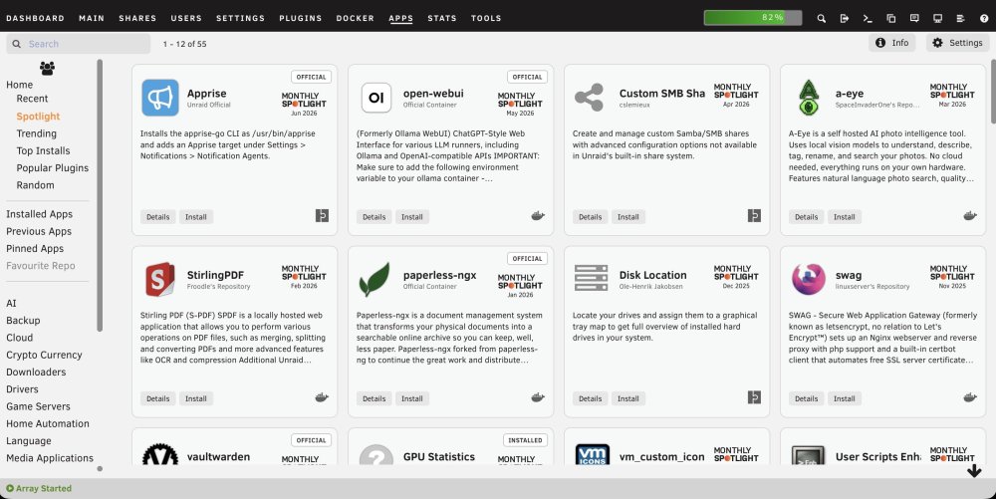996x499 pixels.
Task: Click the Info button
Action: pyautogui.click(x=891, y=43)
